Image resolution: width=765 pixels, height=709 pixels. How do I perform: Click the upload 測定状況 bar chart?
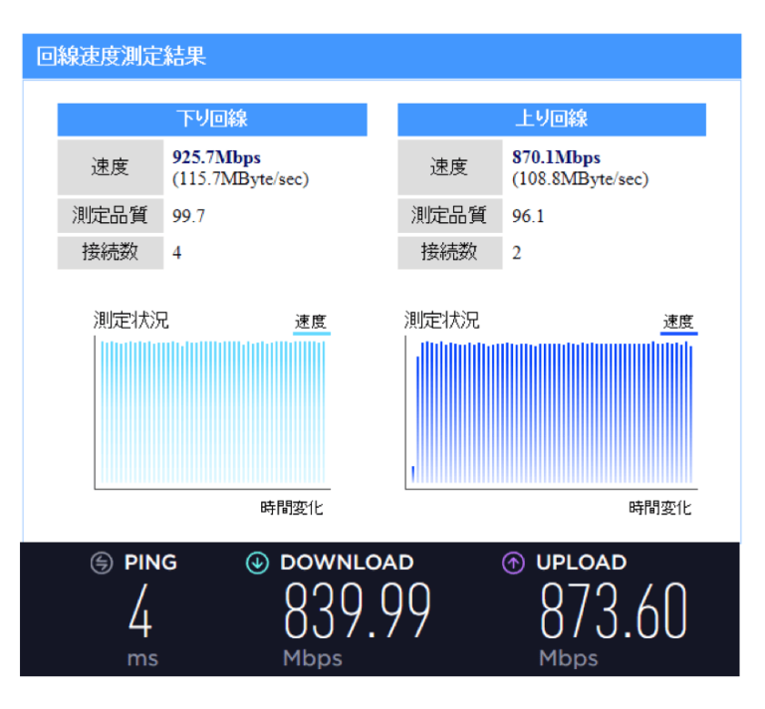pyautogui.click(x=553, y=413)
